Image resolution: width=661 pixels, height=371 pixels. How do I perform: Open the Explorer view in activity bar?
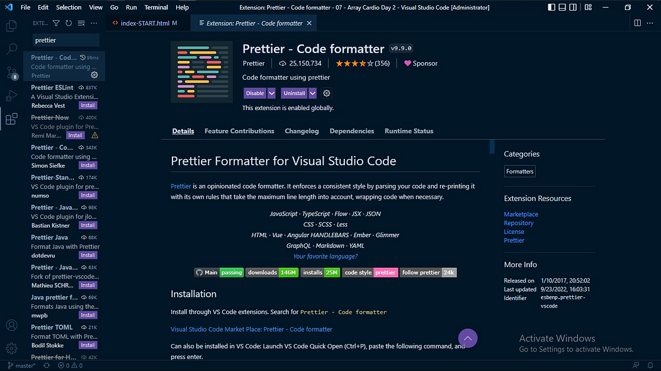[x=11, y=26]
